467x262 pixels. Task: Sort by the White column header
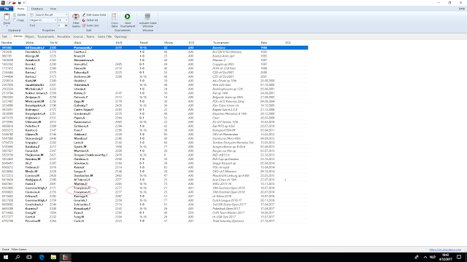pyautogui.click(x=36, y=43)
